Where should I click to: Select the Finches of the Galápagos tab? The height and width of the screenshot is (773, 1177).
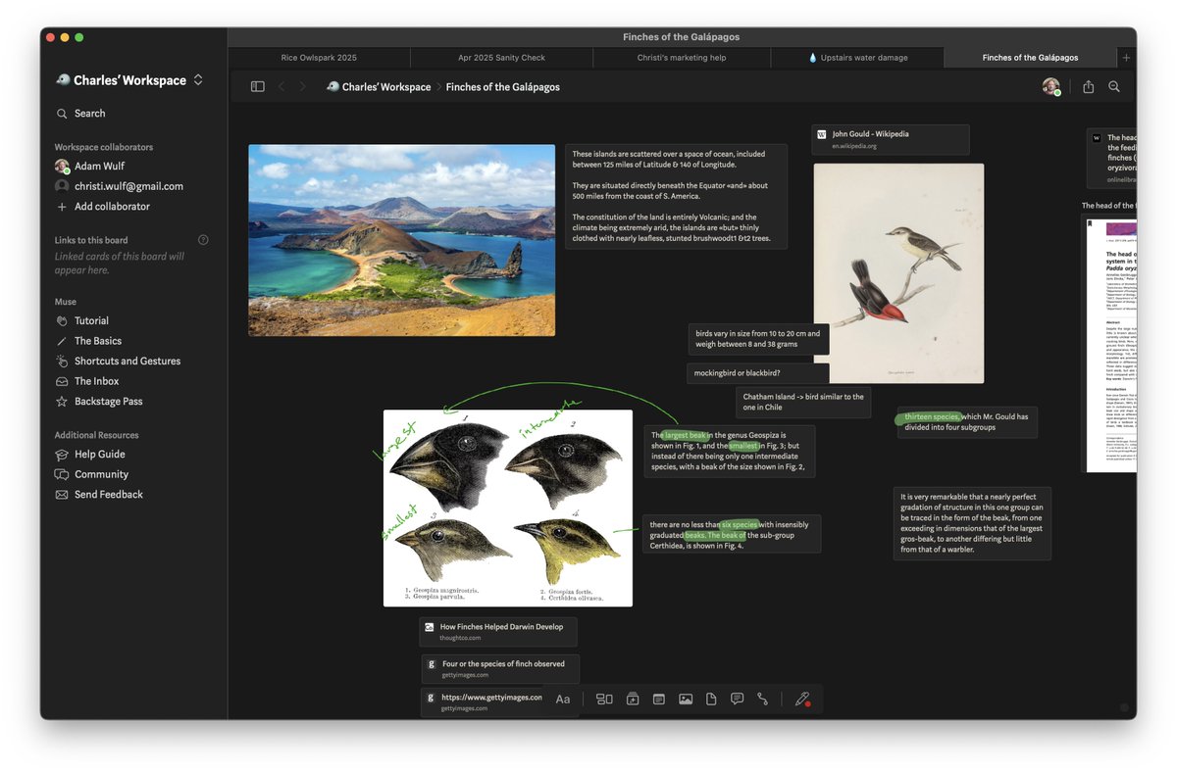[x=1030, y=58]
